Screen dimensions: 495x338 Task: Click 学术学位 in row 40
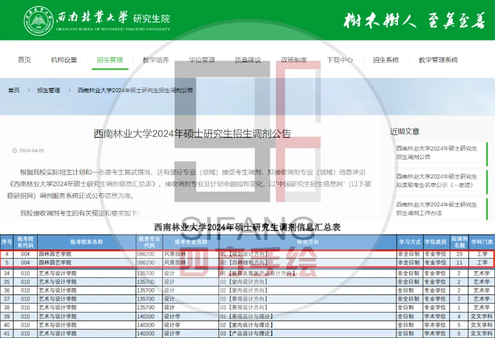coord(435,325)
